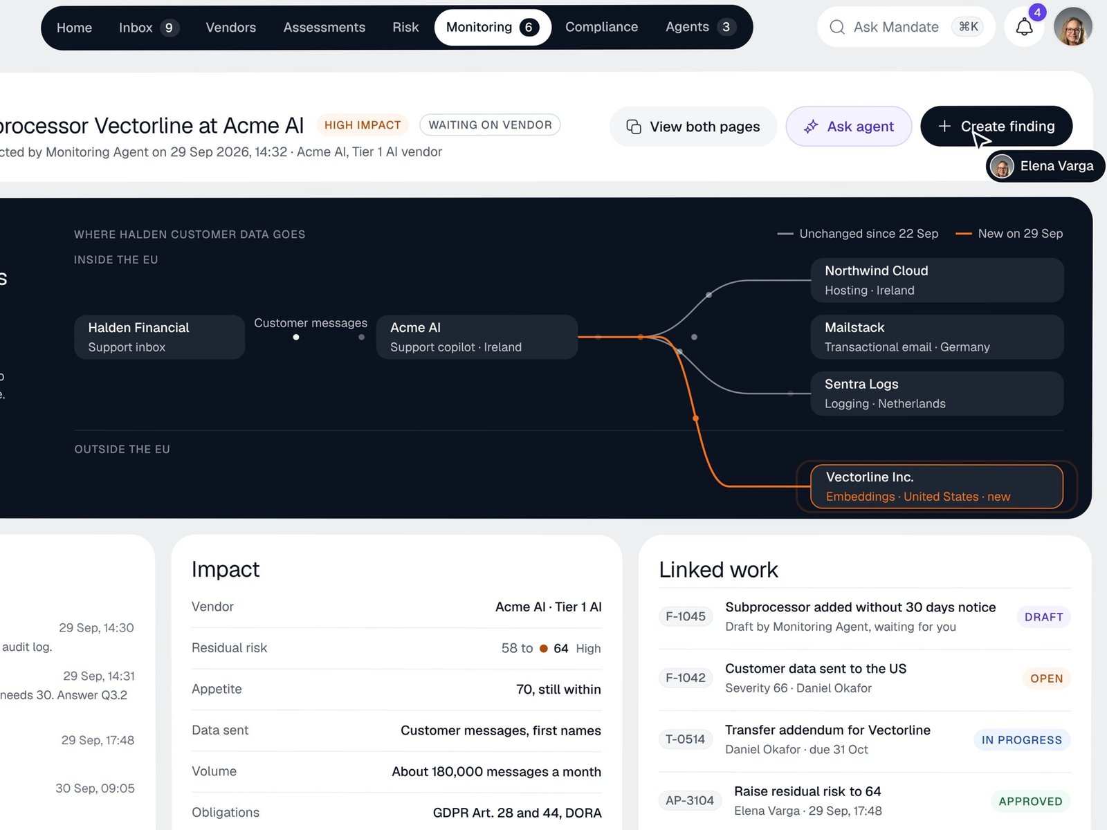1107x830 pixels.
Task: Open the Compliance tab
Action: [x=602, y=28]
